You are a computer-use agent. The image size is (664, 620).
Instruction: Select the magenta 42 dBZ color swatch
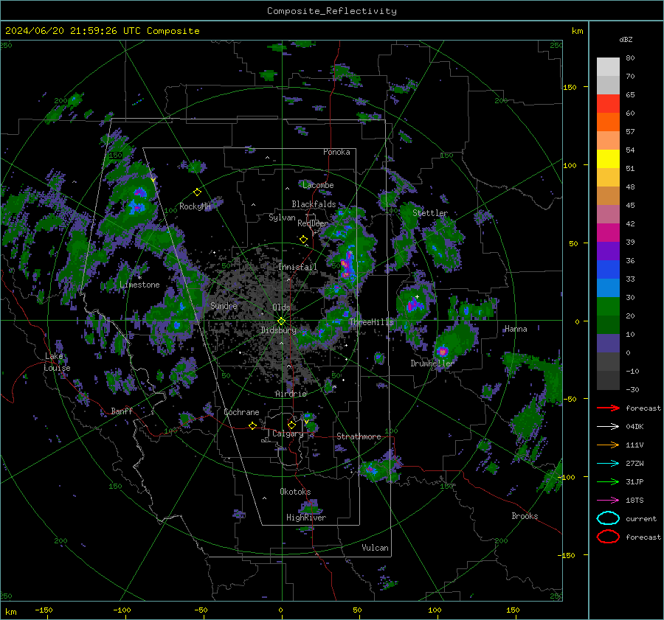point(608,232)
